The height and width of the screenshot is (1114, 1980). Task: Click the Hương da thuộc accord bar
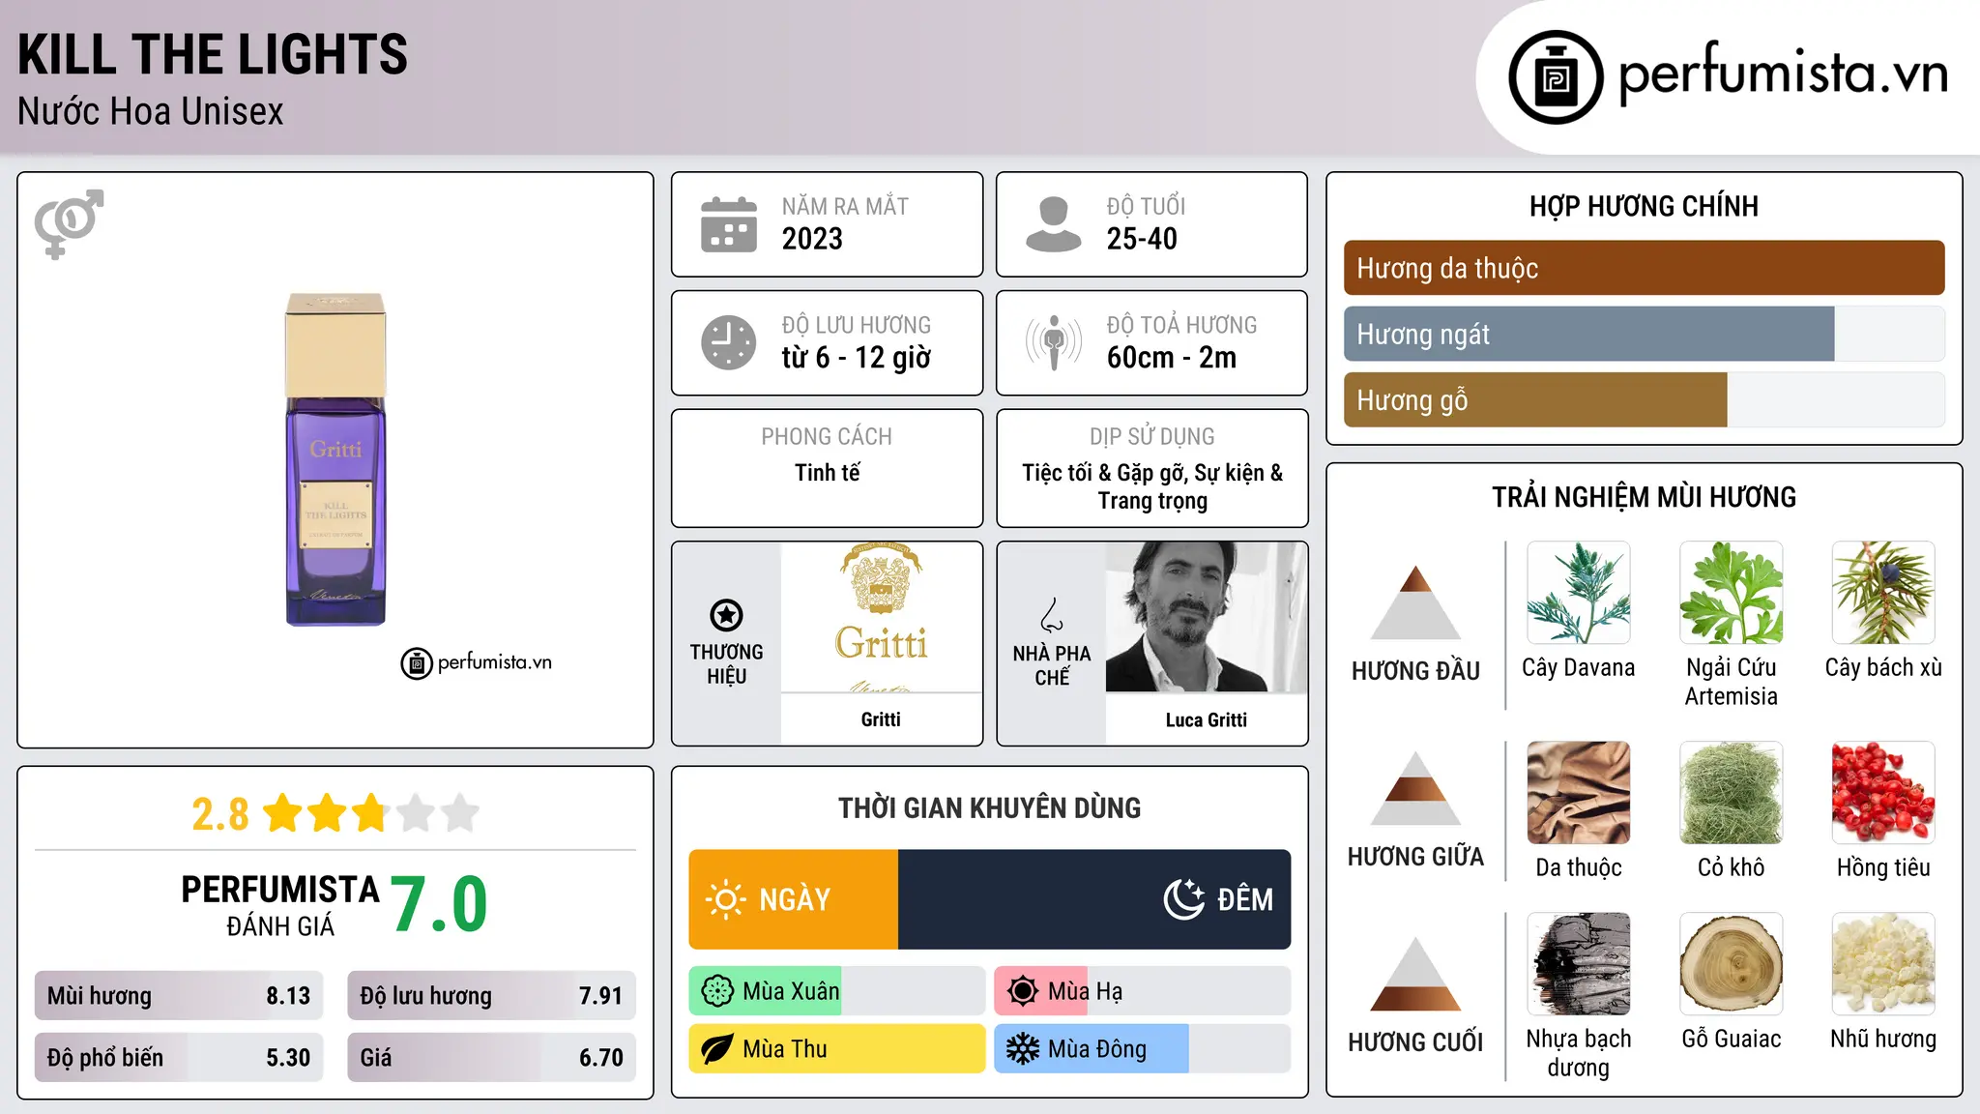(1644, 268)
